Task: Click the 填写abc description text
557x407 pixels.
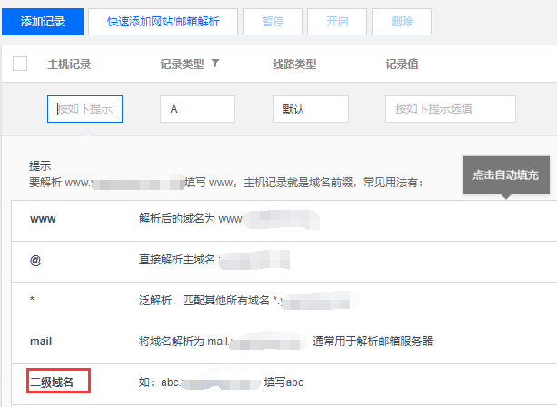Action: click(283, 382)
